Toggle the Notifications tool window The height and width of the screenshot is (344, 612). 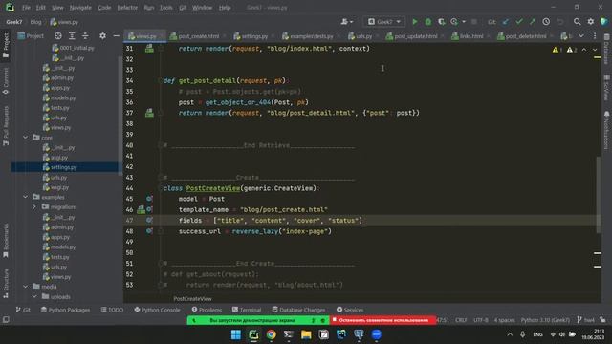[606, 130]
